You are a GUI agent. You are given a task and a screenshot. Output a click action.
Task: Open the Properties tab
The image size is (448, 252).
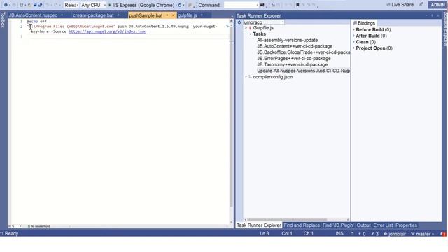coord(406,225)
